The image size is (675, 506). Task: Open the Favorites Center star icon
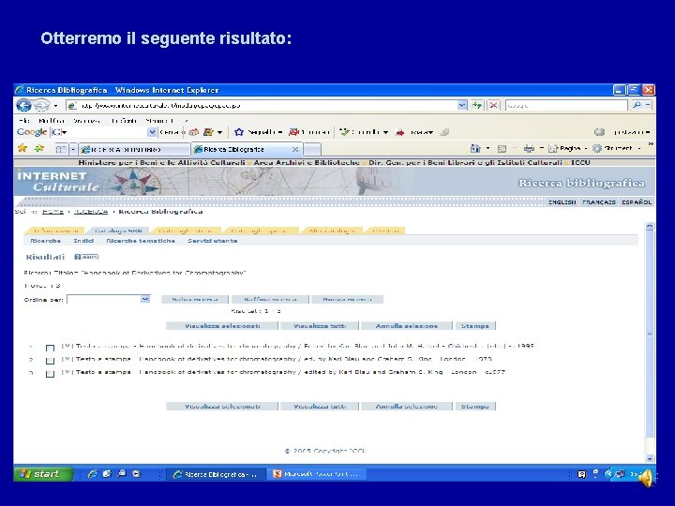click(x=22, y=148)
